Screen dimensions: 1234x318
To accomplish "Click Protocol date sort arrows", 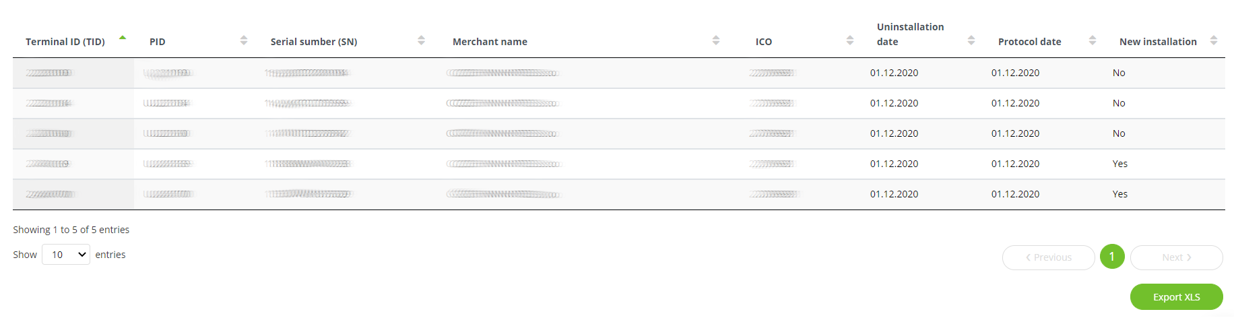I will [1093, 40].
